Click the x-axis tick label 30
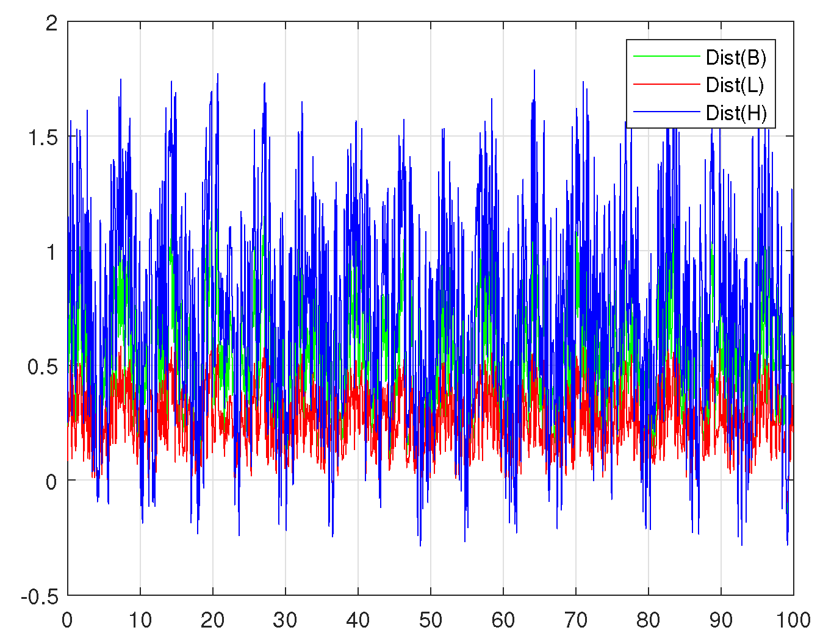834x644 pixels. 285,620
